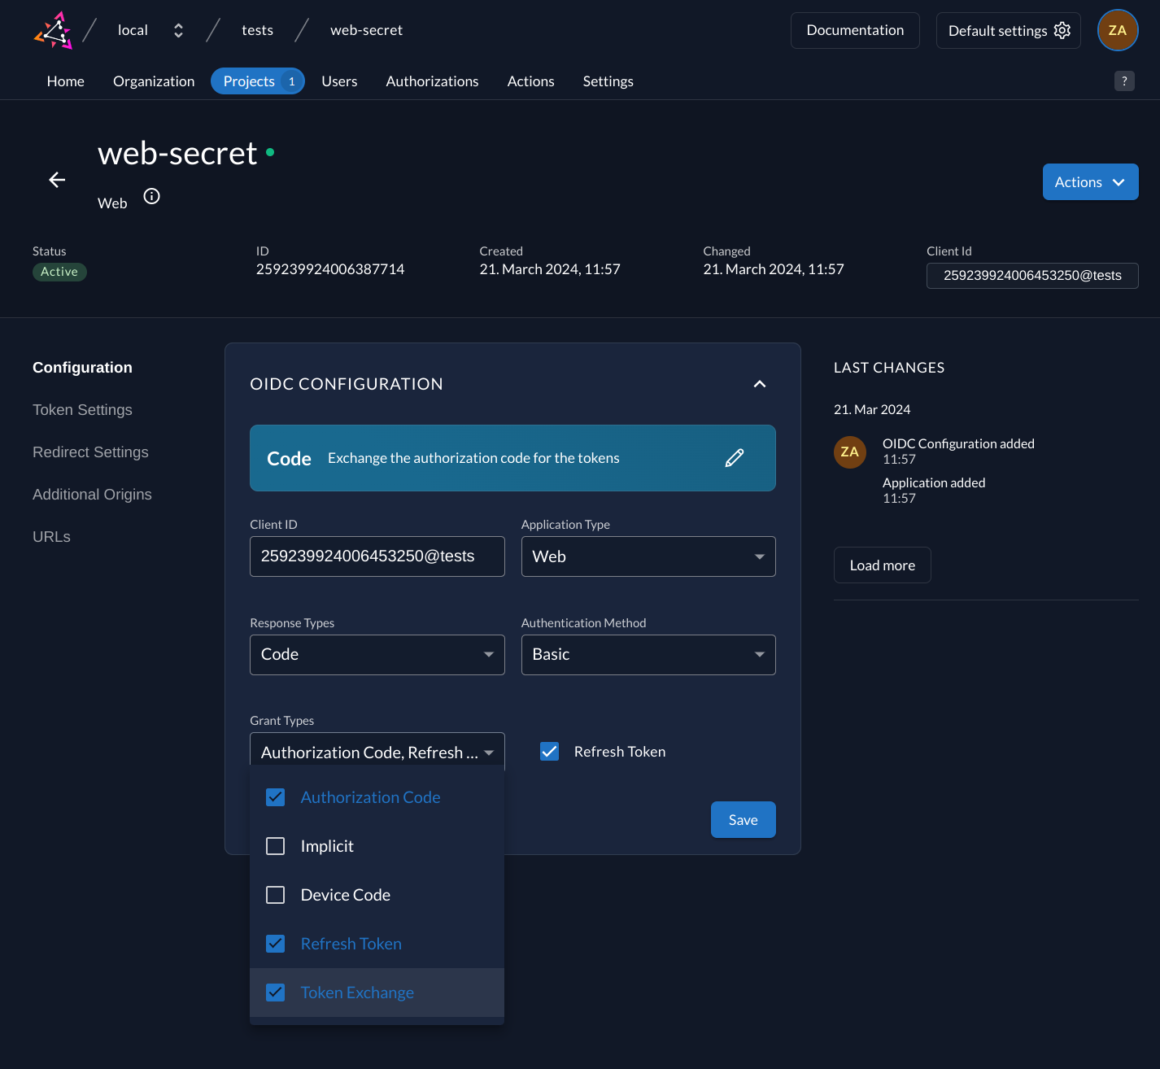Open the help question mark icon
The width and height of the screenshot is (1160, 1069).
[1124, 81]
